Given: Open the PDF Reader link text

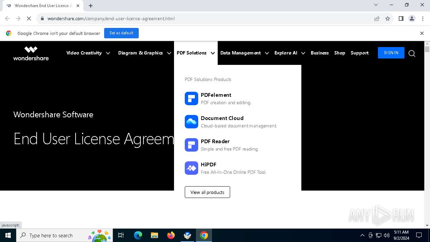Looking at the screenshot, I should click(x=215, y=142).
